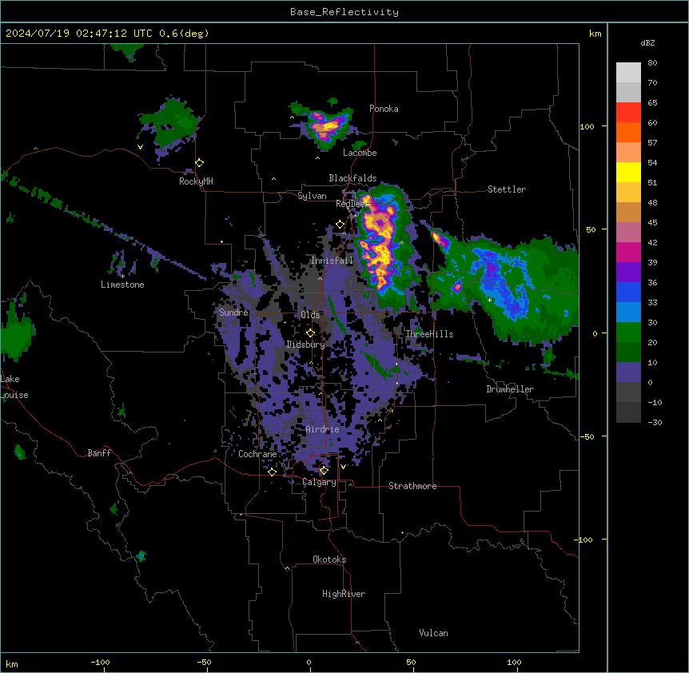689x673 pixels.
Task: Click the Strathmore label
Action: pos(412,485)
